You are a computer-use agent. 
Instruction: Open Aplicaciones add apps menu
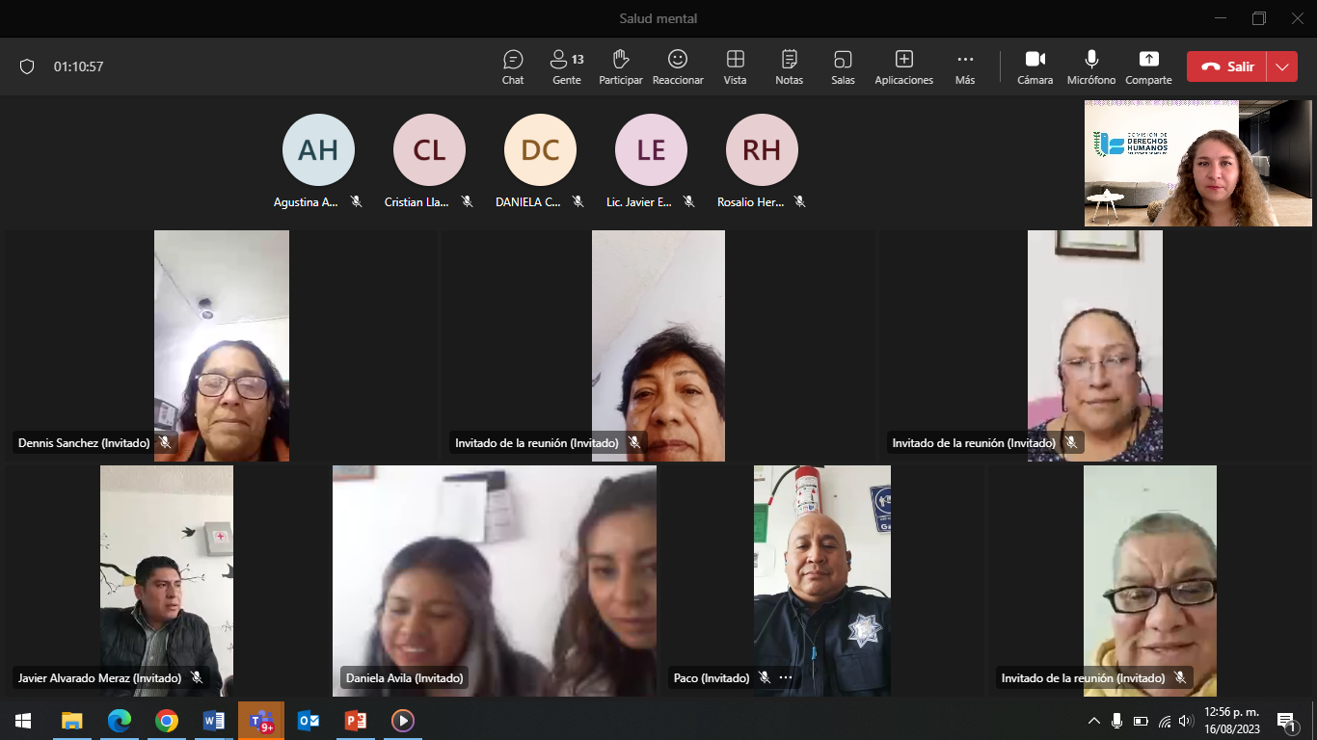[903, 66]
